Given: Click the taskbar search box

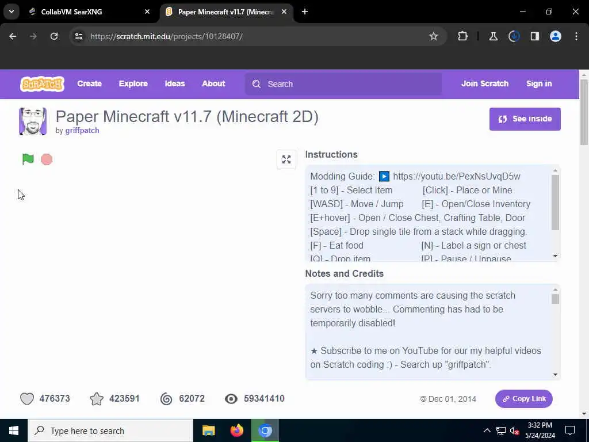Looking at the screenshot, I should pyautogui.click(x=110, y=430).
